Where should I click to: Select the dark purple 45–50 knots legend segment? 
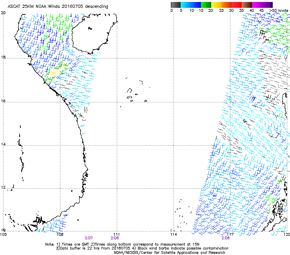(x=267, y=5)
